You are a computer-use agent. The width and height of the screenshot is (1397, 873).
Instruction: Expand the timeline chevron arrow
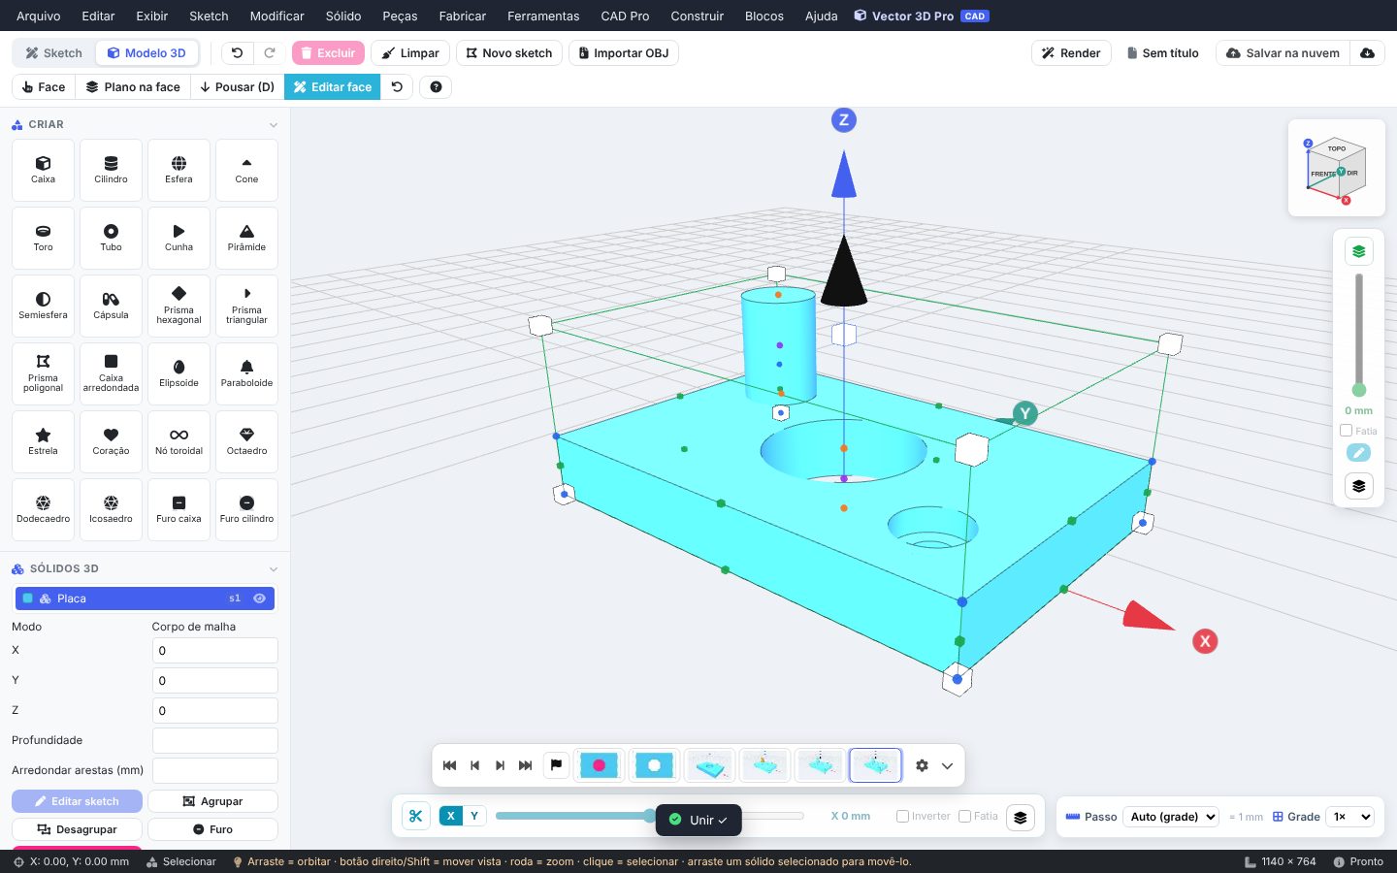pyautogui.click(x=948, y=765)
